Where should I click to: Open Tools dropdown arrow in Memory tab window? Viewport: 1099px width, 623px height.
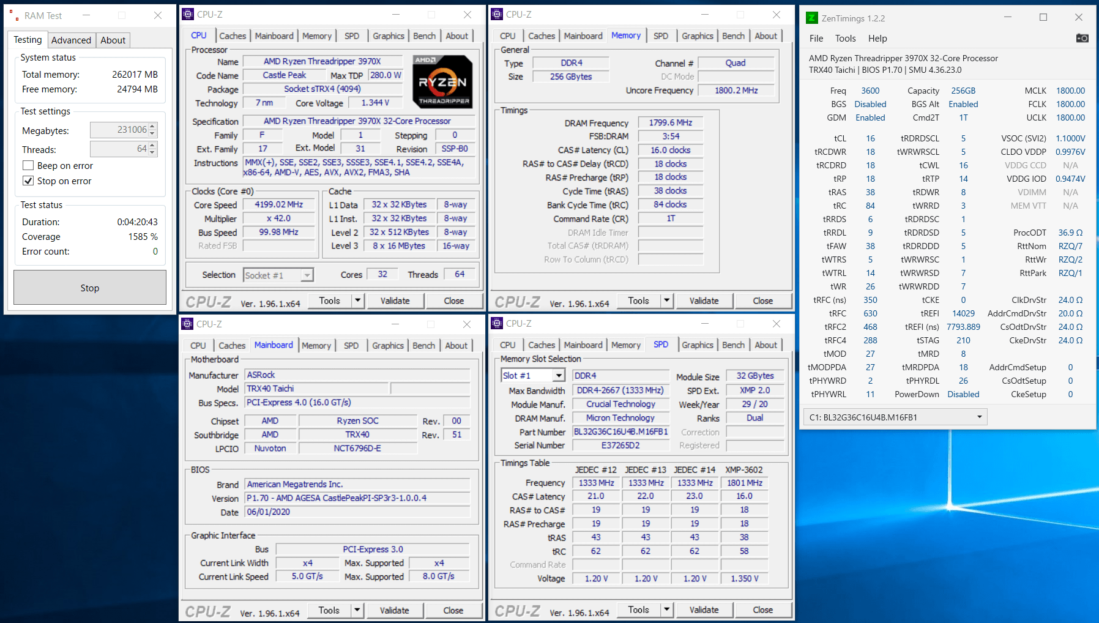pos(667,300)
